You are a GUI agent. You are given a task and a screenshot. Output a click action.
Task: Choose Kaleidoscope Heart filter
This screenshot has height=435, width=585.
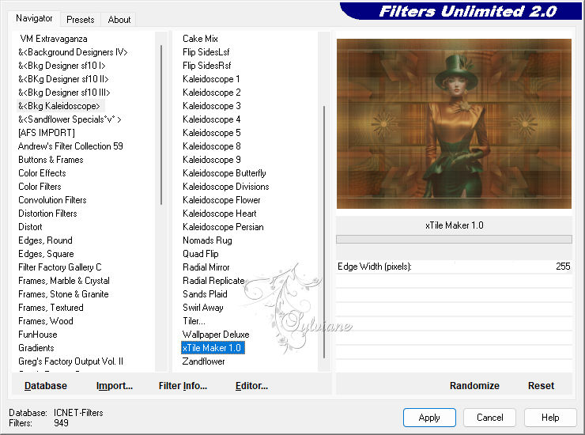(x=220, y=214)
